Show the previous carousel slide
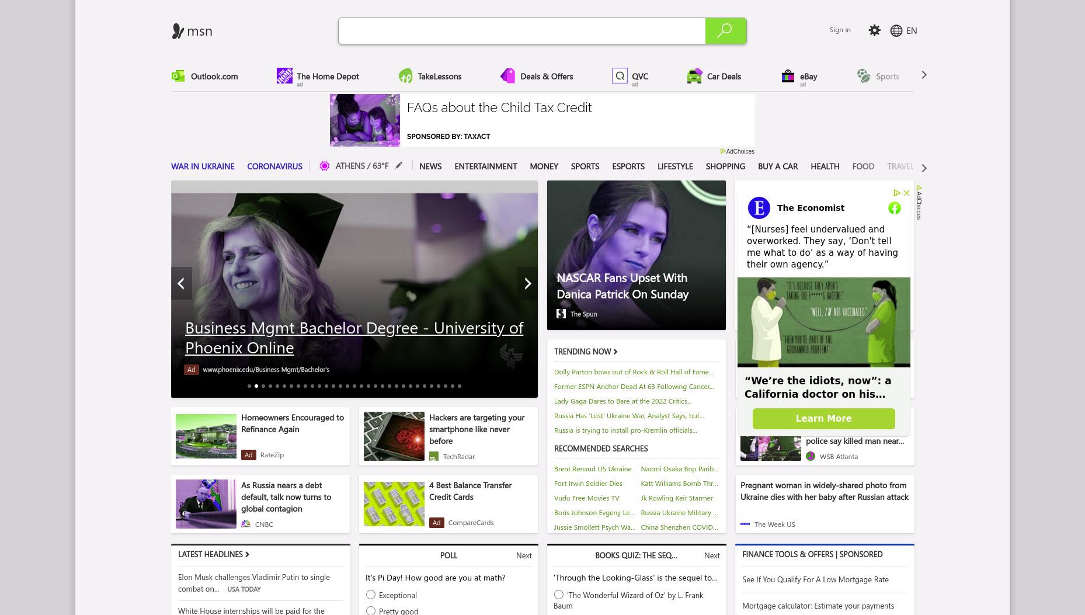 click(x=181, y=283)
